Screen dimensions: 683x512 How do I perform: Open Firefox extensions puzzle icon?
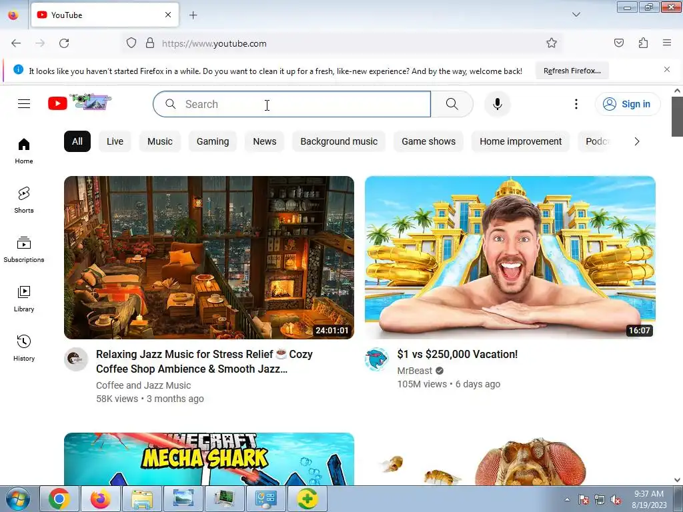[643, 43]
